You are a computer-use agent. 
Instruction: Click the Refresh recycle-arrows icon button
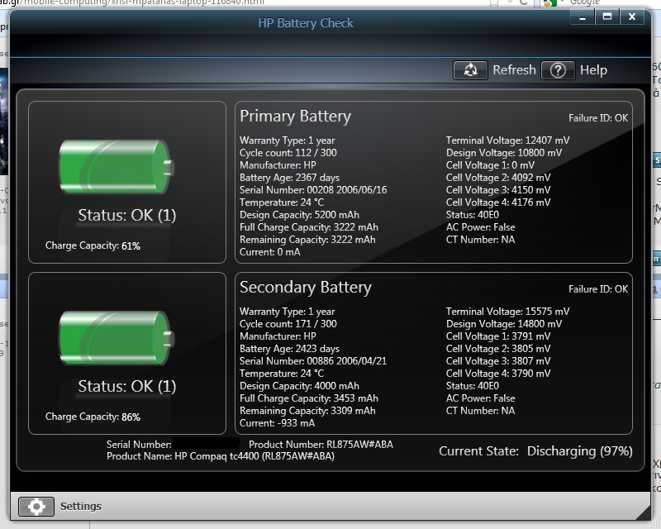coord(470,70)
